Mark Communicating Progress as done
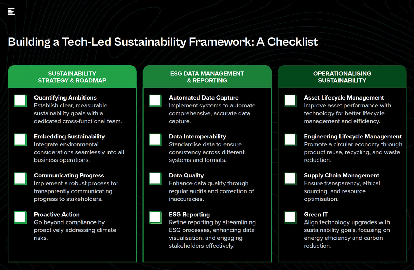Viewport: 414px width, 270px height. click(20, 179)
